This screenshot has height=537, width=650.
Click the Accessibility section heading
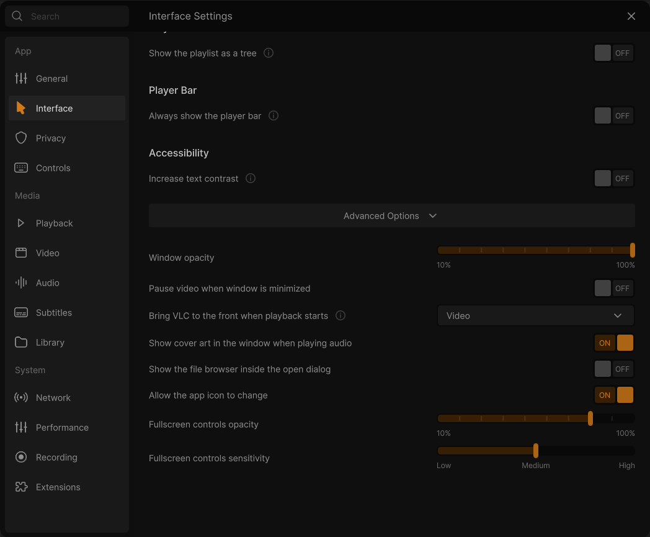(x=179, y=153)
